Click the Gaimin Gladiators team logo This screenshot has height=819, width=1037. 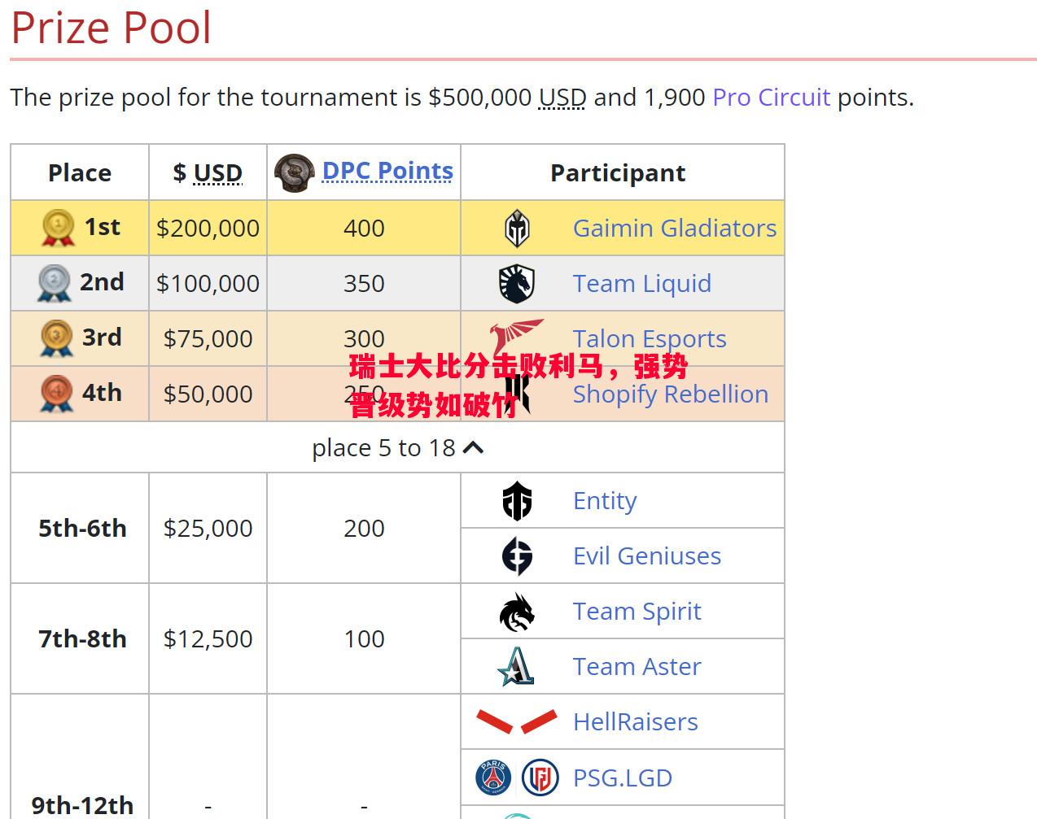pos(517,229)
